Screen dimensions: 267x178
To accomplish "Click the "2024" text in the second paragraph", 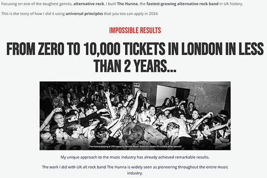I will (153, 14).
